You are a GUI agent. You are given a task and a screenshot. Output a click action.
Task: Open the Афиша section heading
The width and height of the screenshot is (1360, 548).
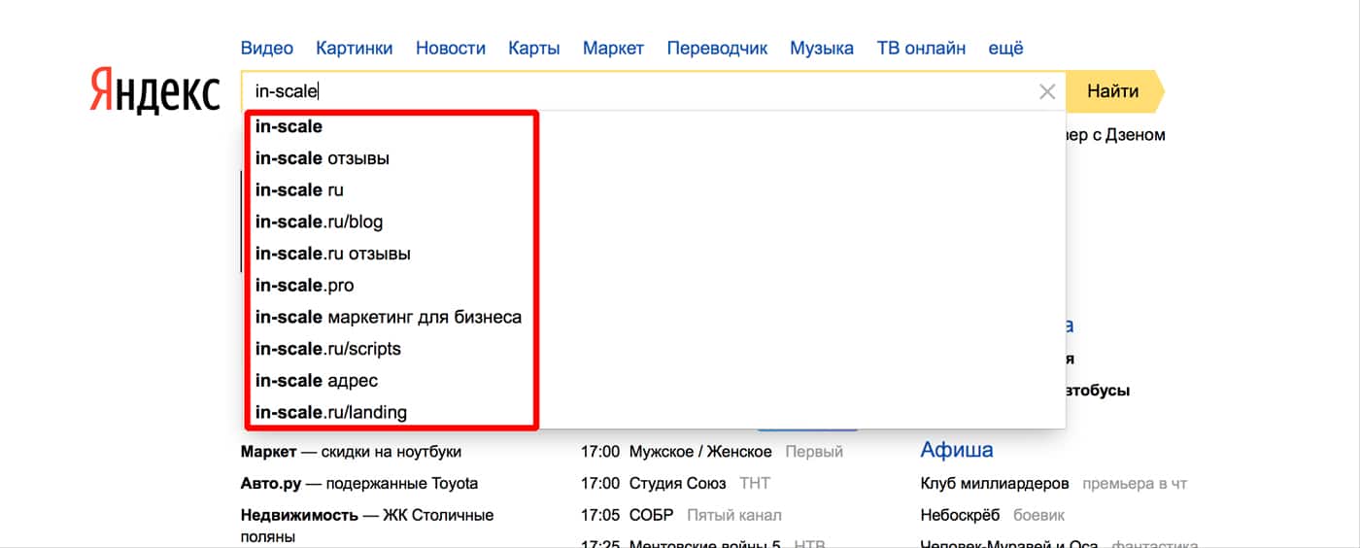point(957,450)
